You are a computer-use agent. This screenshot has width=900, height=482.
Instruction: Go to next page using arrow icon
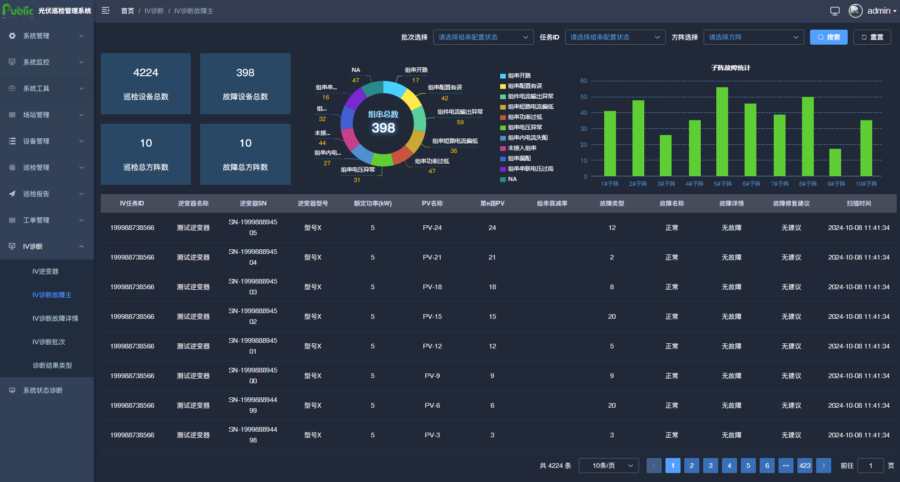(x=823, y=466)
